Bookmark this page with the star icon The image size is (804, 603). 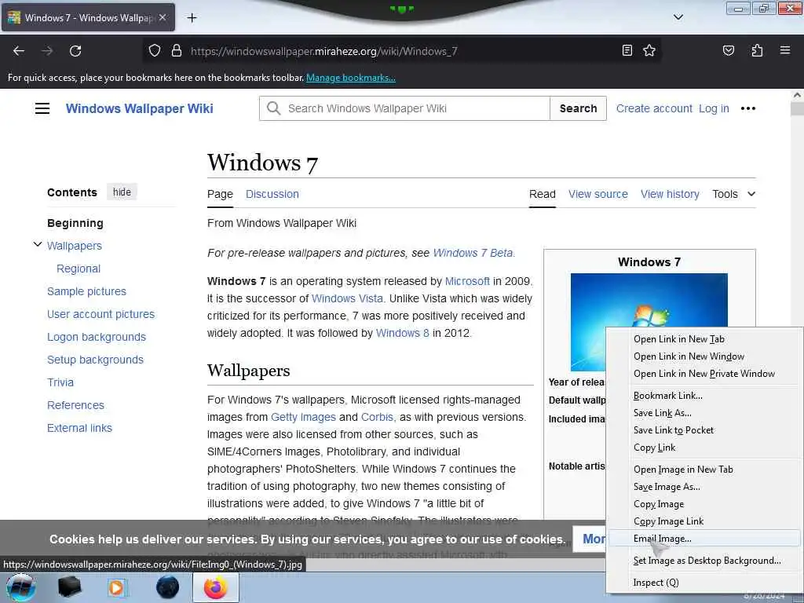coord(649,50)
